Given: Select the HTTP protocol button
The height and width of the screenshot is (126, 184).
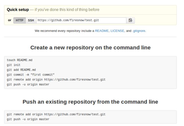Looking at the screenshot, I should pos(20,20).
